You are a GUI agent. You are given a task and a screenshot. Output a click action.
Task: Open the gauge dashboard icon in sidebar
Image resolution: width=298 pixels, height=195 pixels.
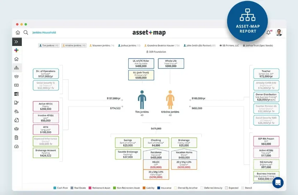click(16, 147)
